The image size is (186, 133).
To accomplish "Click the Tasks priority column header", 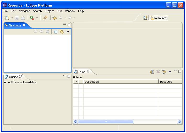I will tap(81, 82).
